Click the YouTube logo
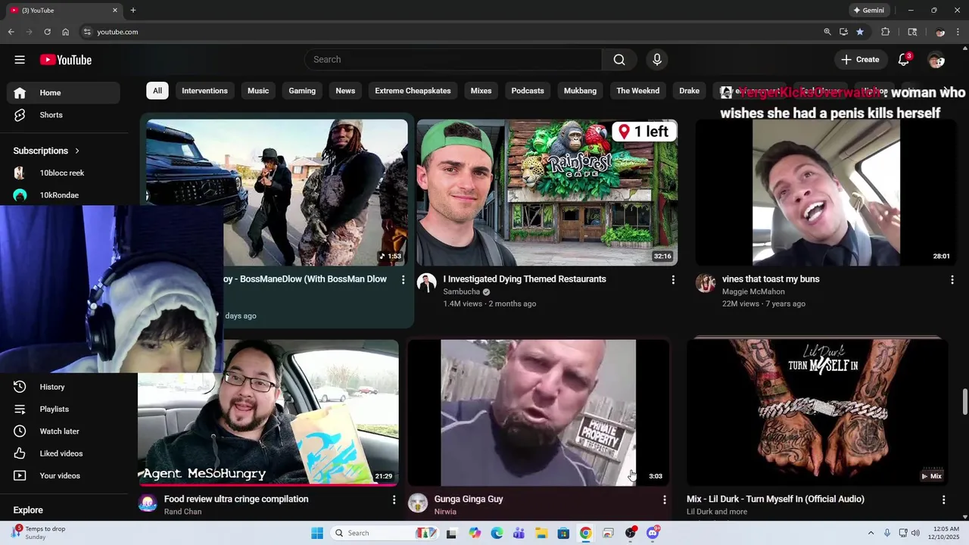The width and height of the screenshot is (969, 545). coord(66,60)
